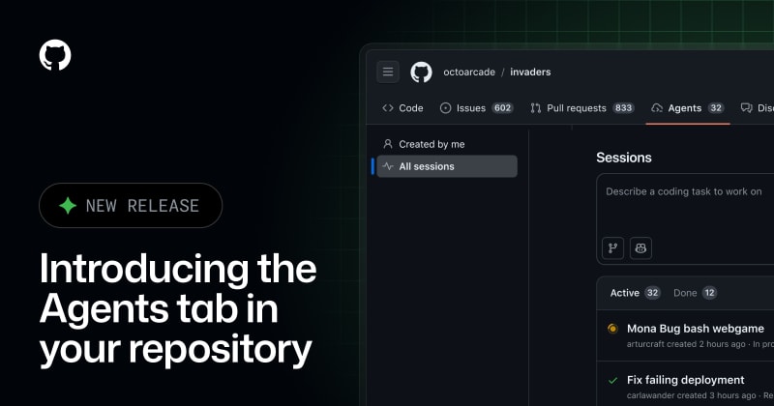Click the NEW RELEASE badge

point(131,205)
